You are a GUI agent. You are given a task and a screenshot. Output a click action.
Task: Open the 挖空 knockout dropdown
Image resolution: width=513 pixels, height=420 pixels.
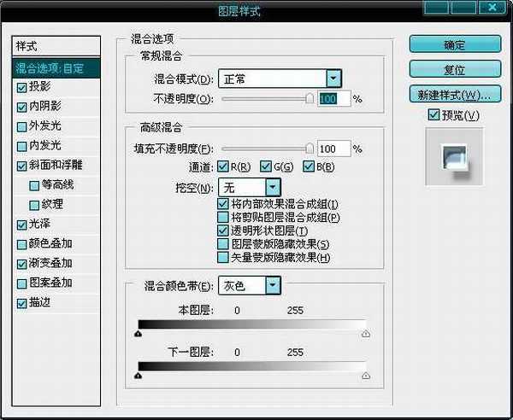point(272,186)
